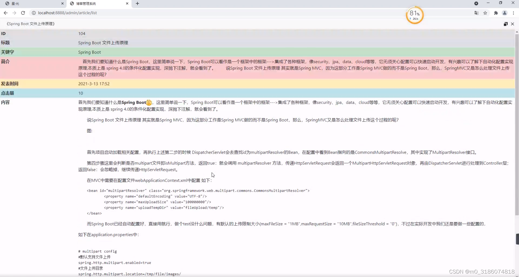This screenshot has height=277, width=519.
Task: Bookmark the page via the star icon
Action: [486, 13]
